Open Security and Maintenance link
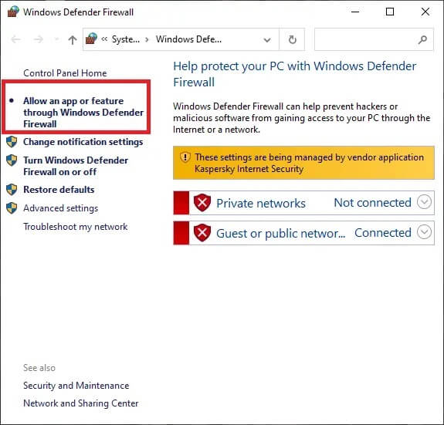The height and width of the screenshot is (425, 444). 76,386
